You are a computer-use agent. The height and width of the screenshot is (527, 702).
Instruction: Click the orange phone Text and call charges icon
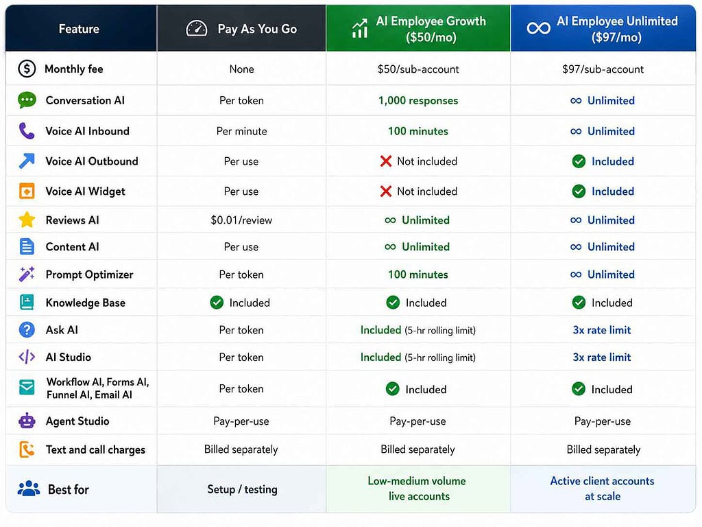pos(27,449)
